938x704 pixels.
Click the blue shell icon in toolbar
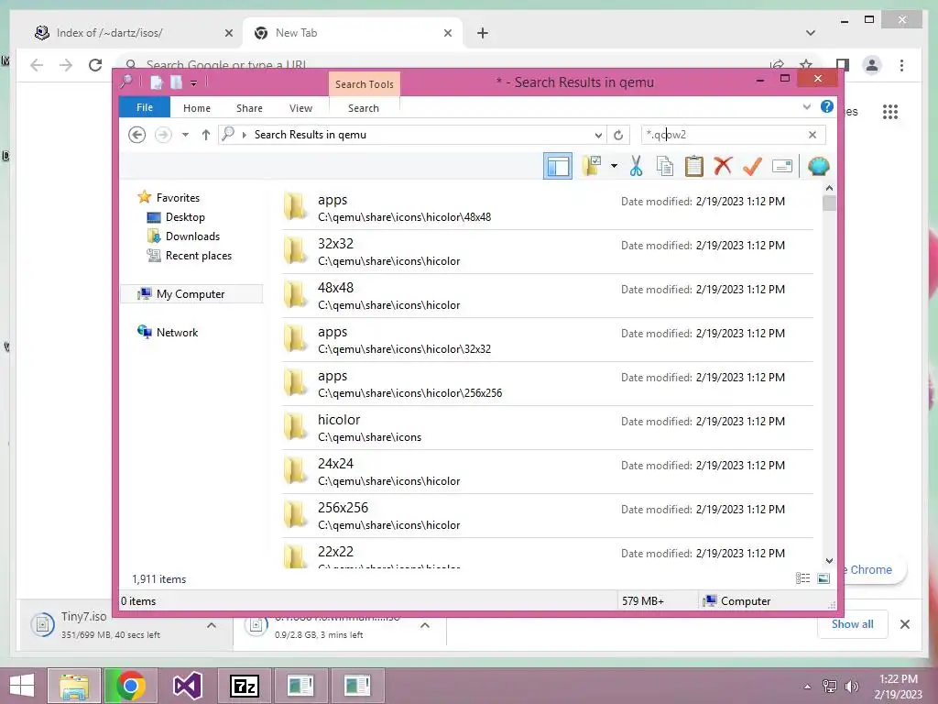[x=818, y=166]
